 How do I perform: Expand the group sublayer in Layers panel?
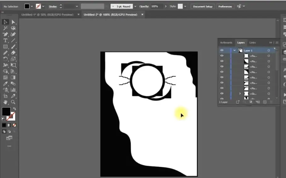[x=240, y=94]
